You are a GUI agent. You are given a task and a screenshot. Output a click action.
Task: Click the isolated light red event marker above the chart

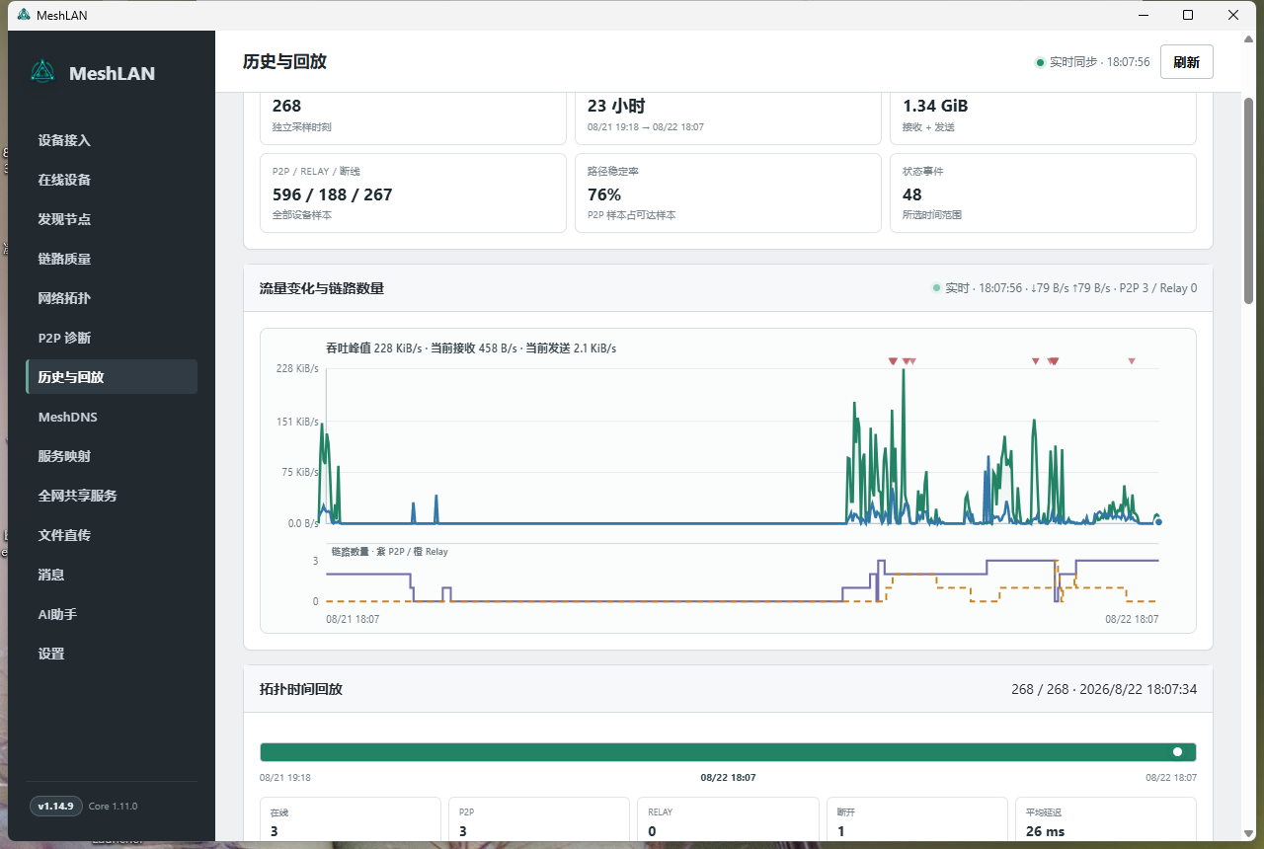pos(1132,361)
